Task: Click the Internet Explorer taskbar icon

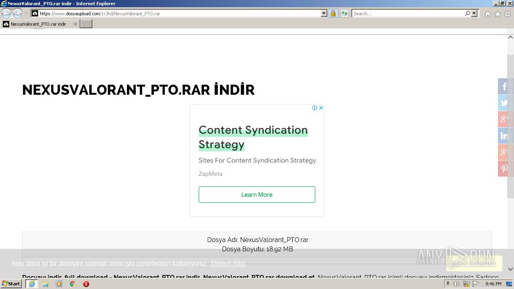Action: 32,284
